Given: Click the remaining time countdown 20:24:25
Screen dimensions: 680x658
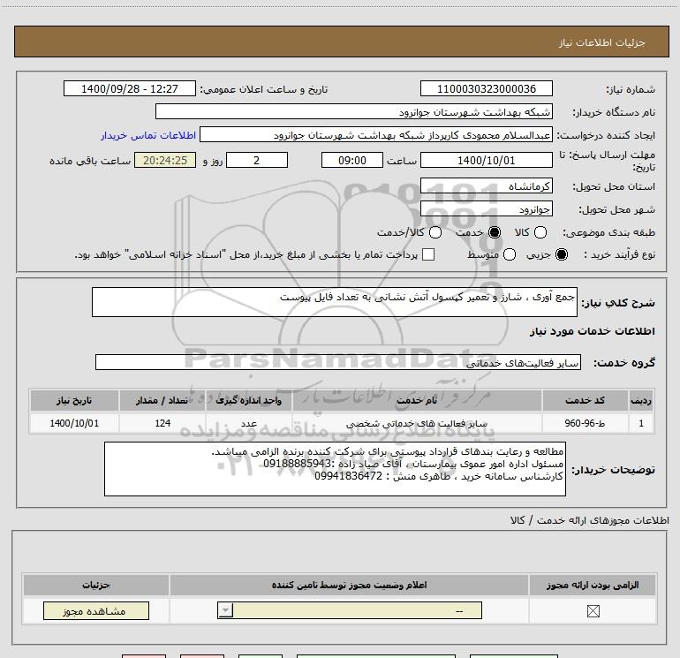Looking at the screenshot, I should pos(165,160).
